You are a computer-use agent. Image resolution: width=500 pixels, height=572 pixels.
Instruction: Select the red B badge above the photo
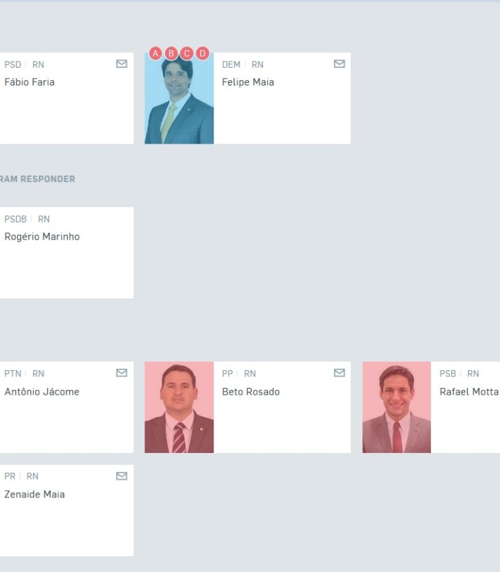coord(171,53)
